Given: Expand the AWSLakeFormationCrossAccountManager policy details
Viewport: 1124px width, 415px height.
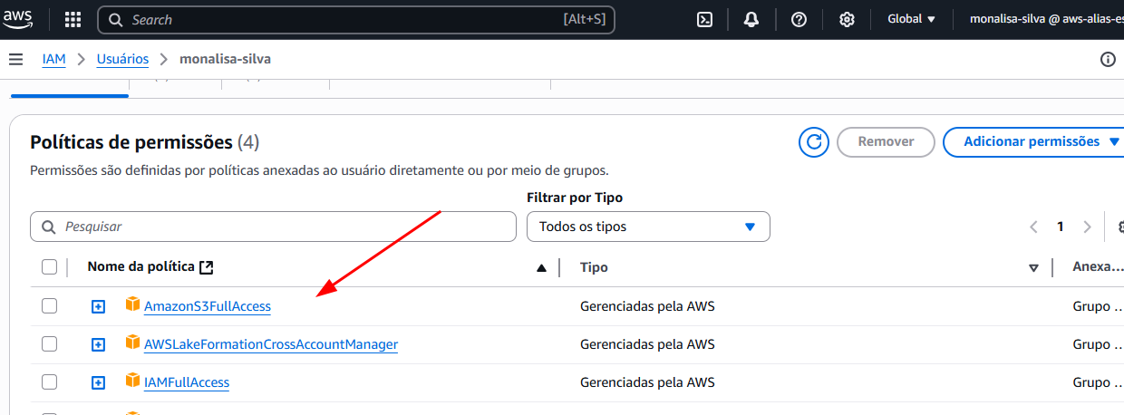Looking at the screenshot, I should (x=98, y=344).
